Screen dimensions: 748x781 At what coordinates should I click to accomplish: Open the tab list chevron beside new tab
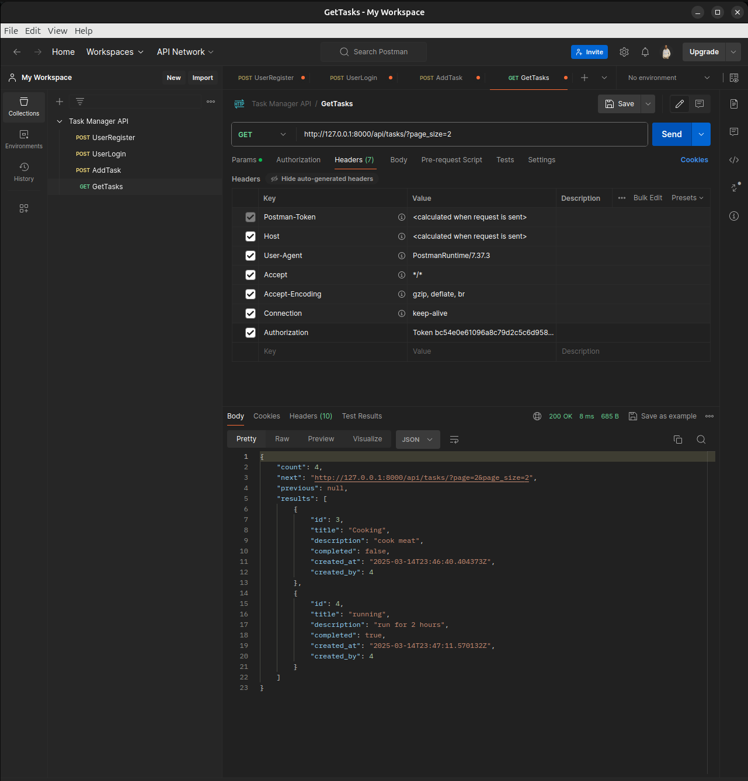point(604,78)
